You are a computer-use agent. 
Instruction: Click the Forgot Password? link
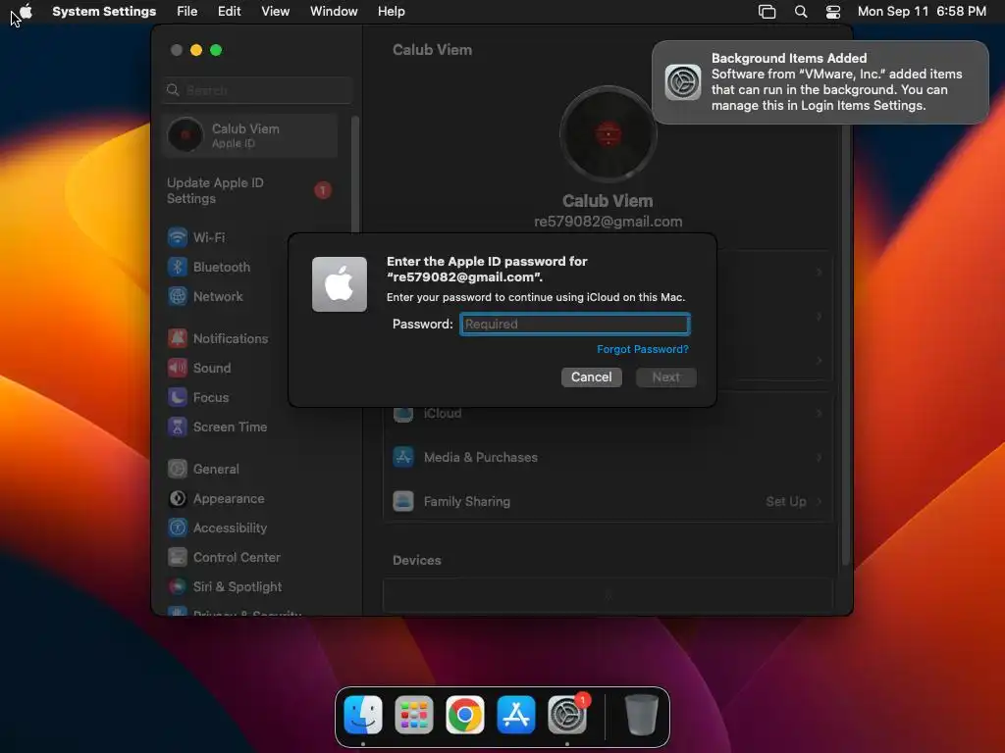[642, 349]
